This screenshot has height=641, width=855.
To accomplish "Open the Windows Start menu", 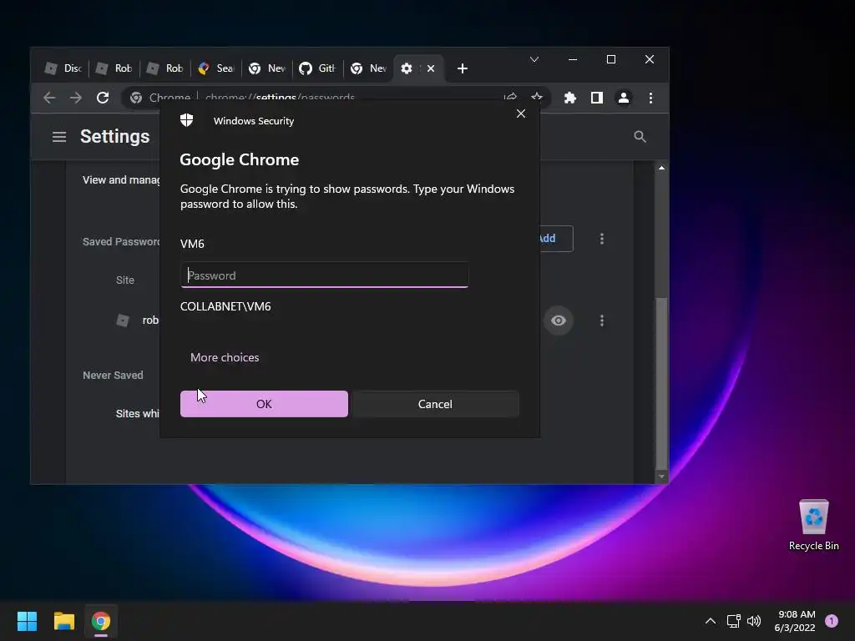I will (x=27, y=621).
